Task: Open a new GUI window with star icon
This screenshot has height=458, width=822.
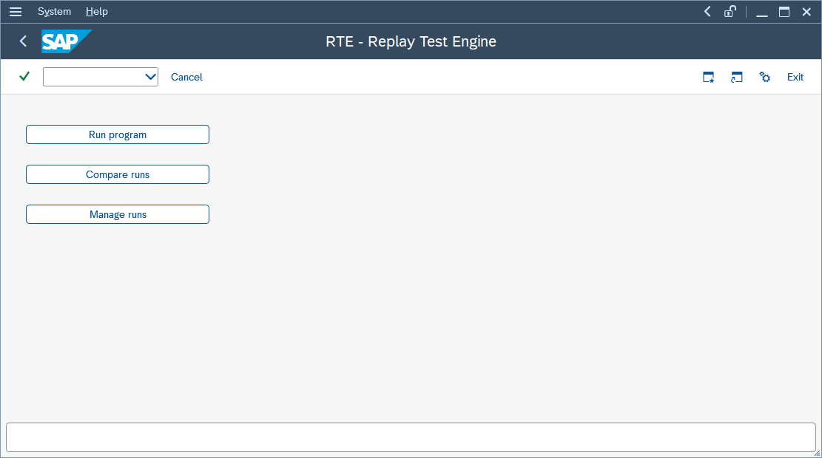Action: [708, 77]
